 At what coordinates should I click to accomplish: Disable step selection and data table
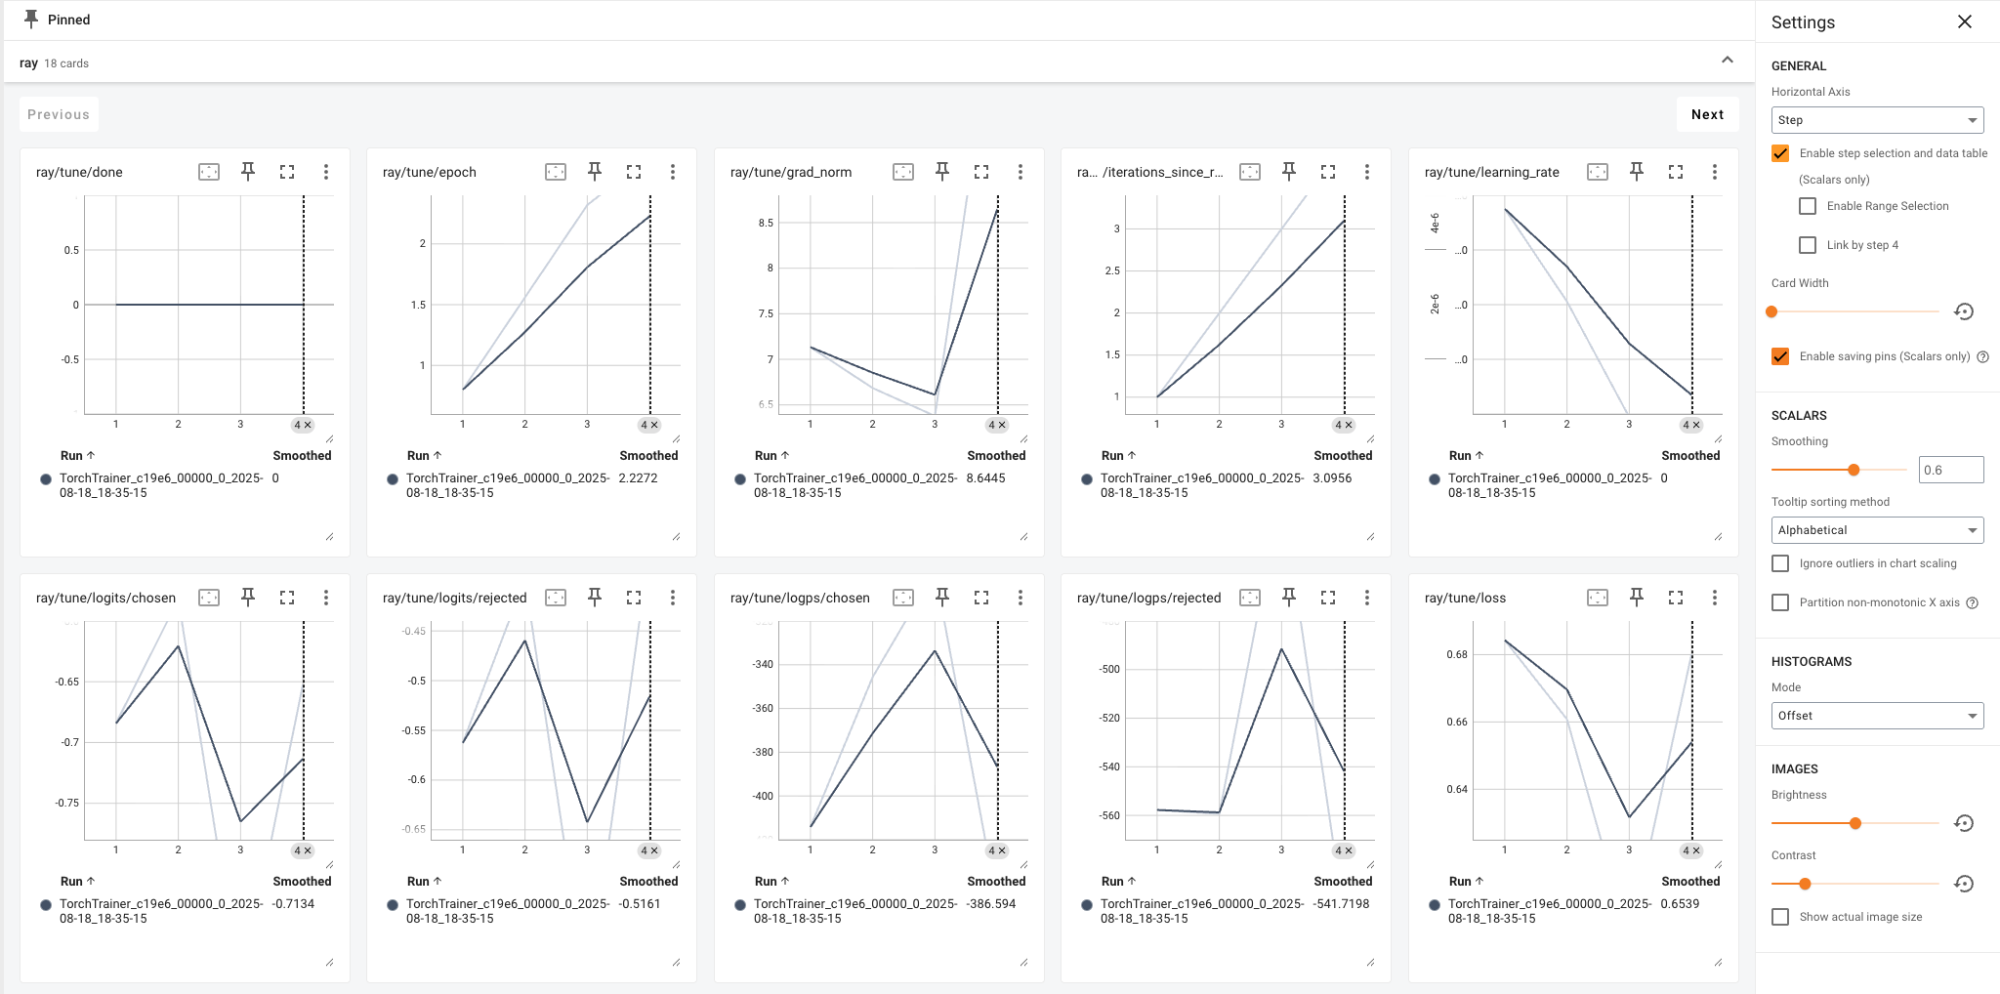click(x=1780, y=153)
